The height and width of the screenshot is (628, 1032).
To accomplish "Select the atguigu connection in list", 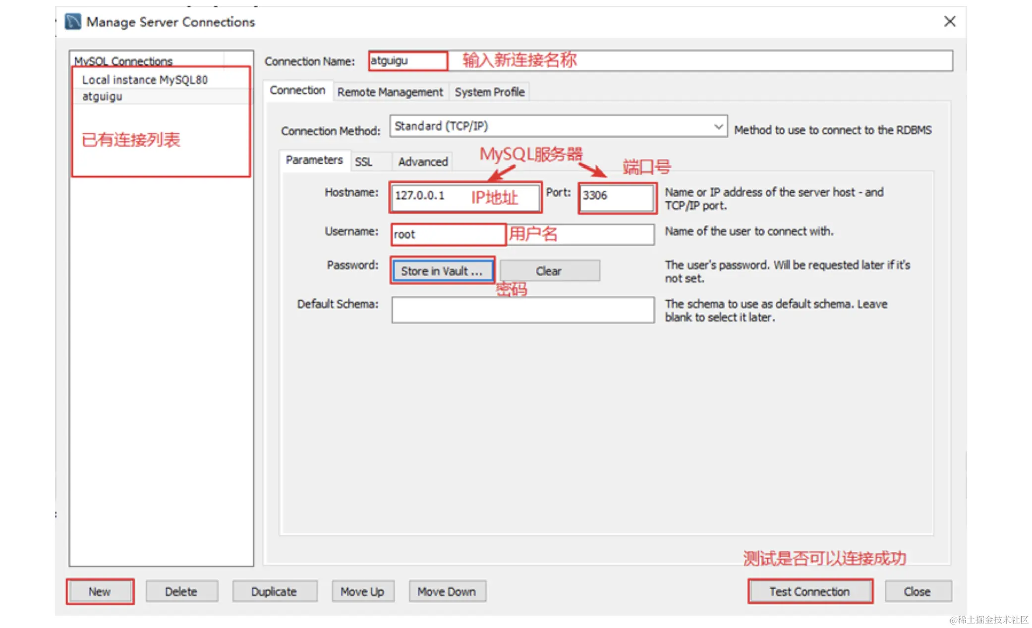I will 102,96.
